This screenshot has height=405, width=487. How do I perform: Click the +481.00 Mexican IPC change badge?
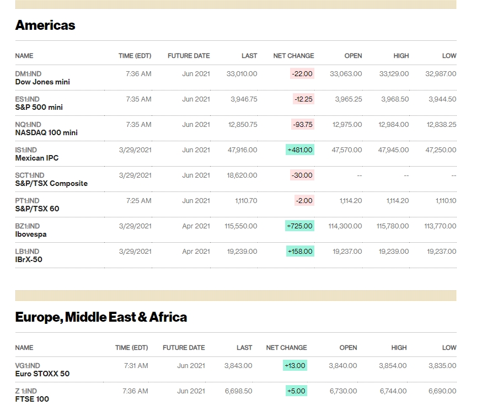(300, 150)
